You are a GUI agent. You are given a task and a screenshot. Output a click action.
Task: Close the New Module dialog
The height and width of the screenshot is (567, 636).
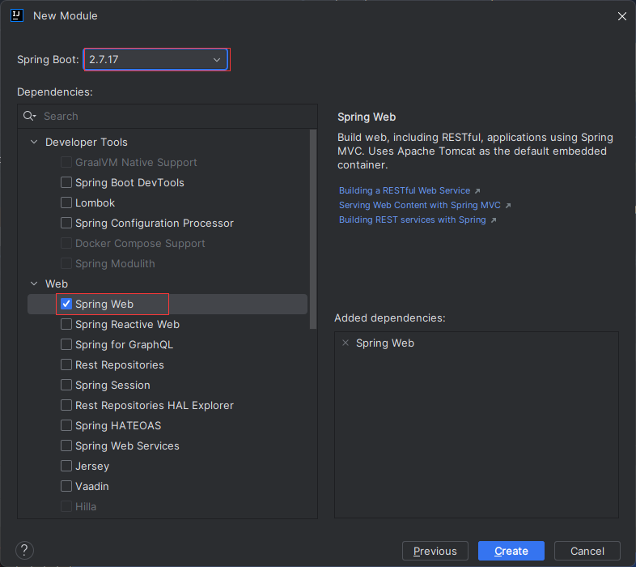pyautogui.click(x=621, y=16)
